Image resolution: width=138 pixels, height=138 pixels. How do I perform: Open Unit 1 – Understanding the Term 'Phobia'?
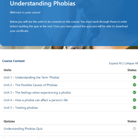coord(32,78)
